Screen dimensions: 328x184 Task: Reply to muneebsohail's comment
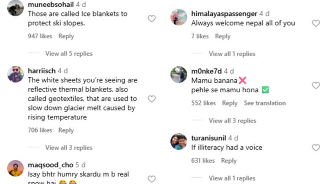pos(66,36)
